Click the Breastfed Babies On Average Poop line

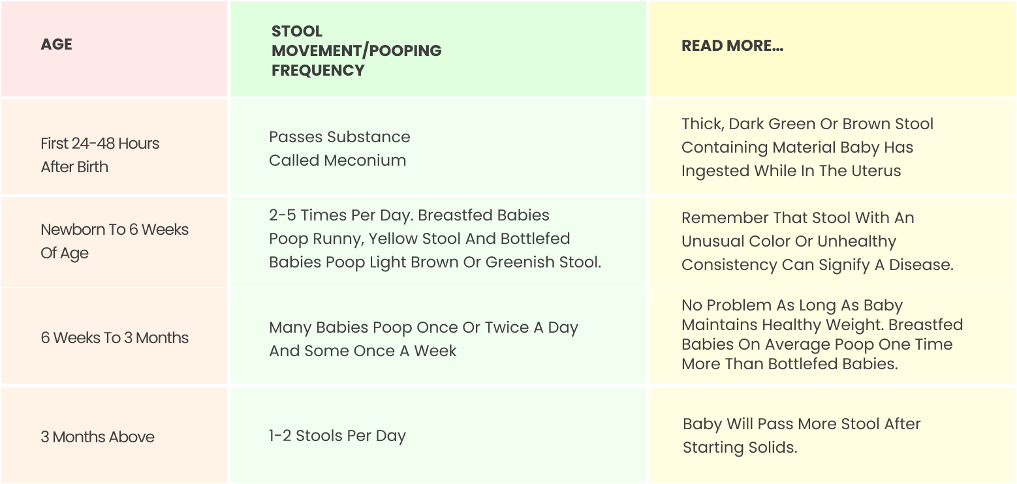tap(817, 344)
